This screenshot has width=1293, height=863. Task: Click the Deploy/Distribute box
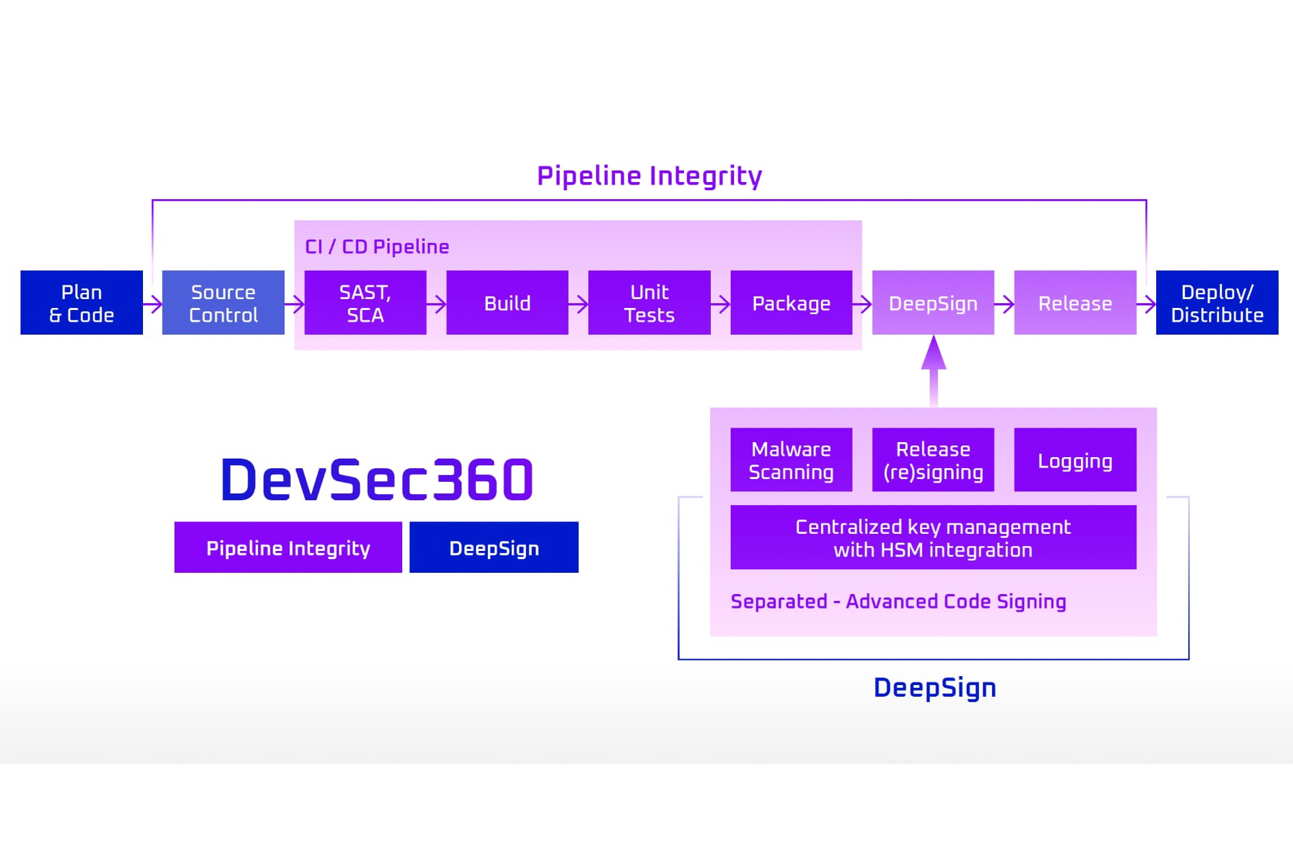click(1216, 302)
